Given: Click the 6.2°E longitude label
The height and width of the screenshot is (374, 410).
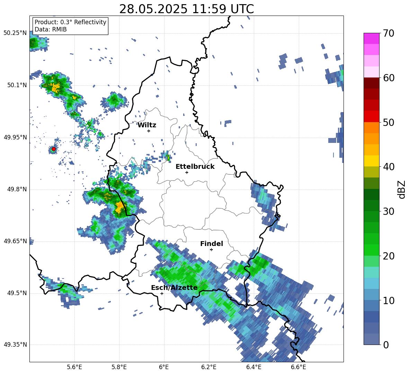Looking at the screenshot, I should [x=209, y=367].
